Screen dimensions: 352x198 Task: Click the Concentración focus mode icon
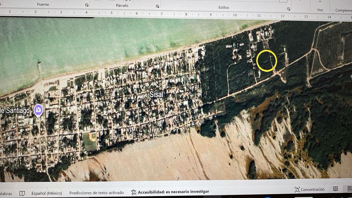[x=297, y=189]
